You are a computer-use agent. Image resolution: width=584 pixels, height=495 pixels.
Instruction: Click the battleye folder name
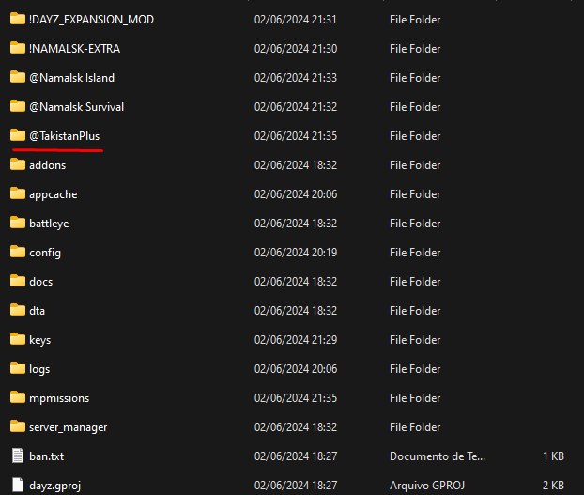click(49, 224)
